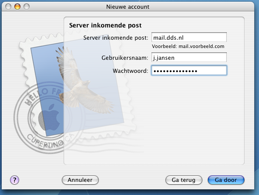Image resolution: width=259 pixels, height=195 pixels.
Task: Click the Gebruikersnaam field with j.jansen
Action: [189, 57]
